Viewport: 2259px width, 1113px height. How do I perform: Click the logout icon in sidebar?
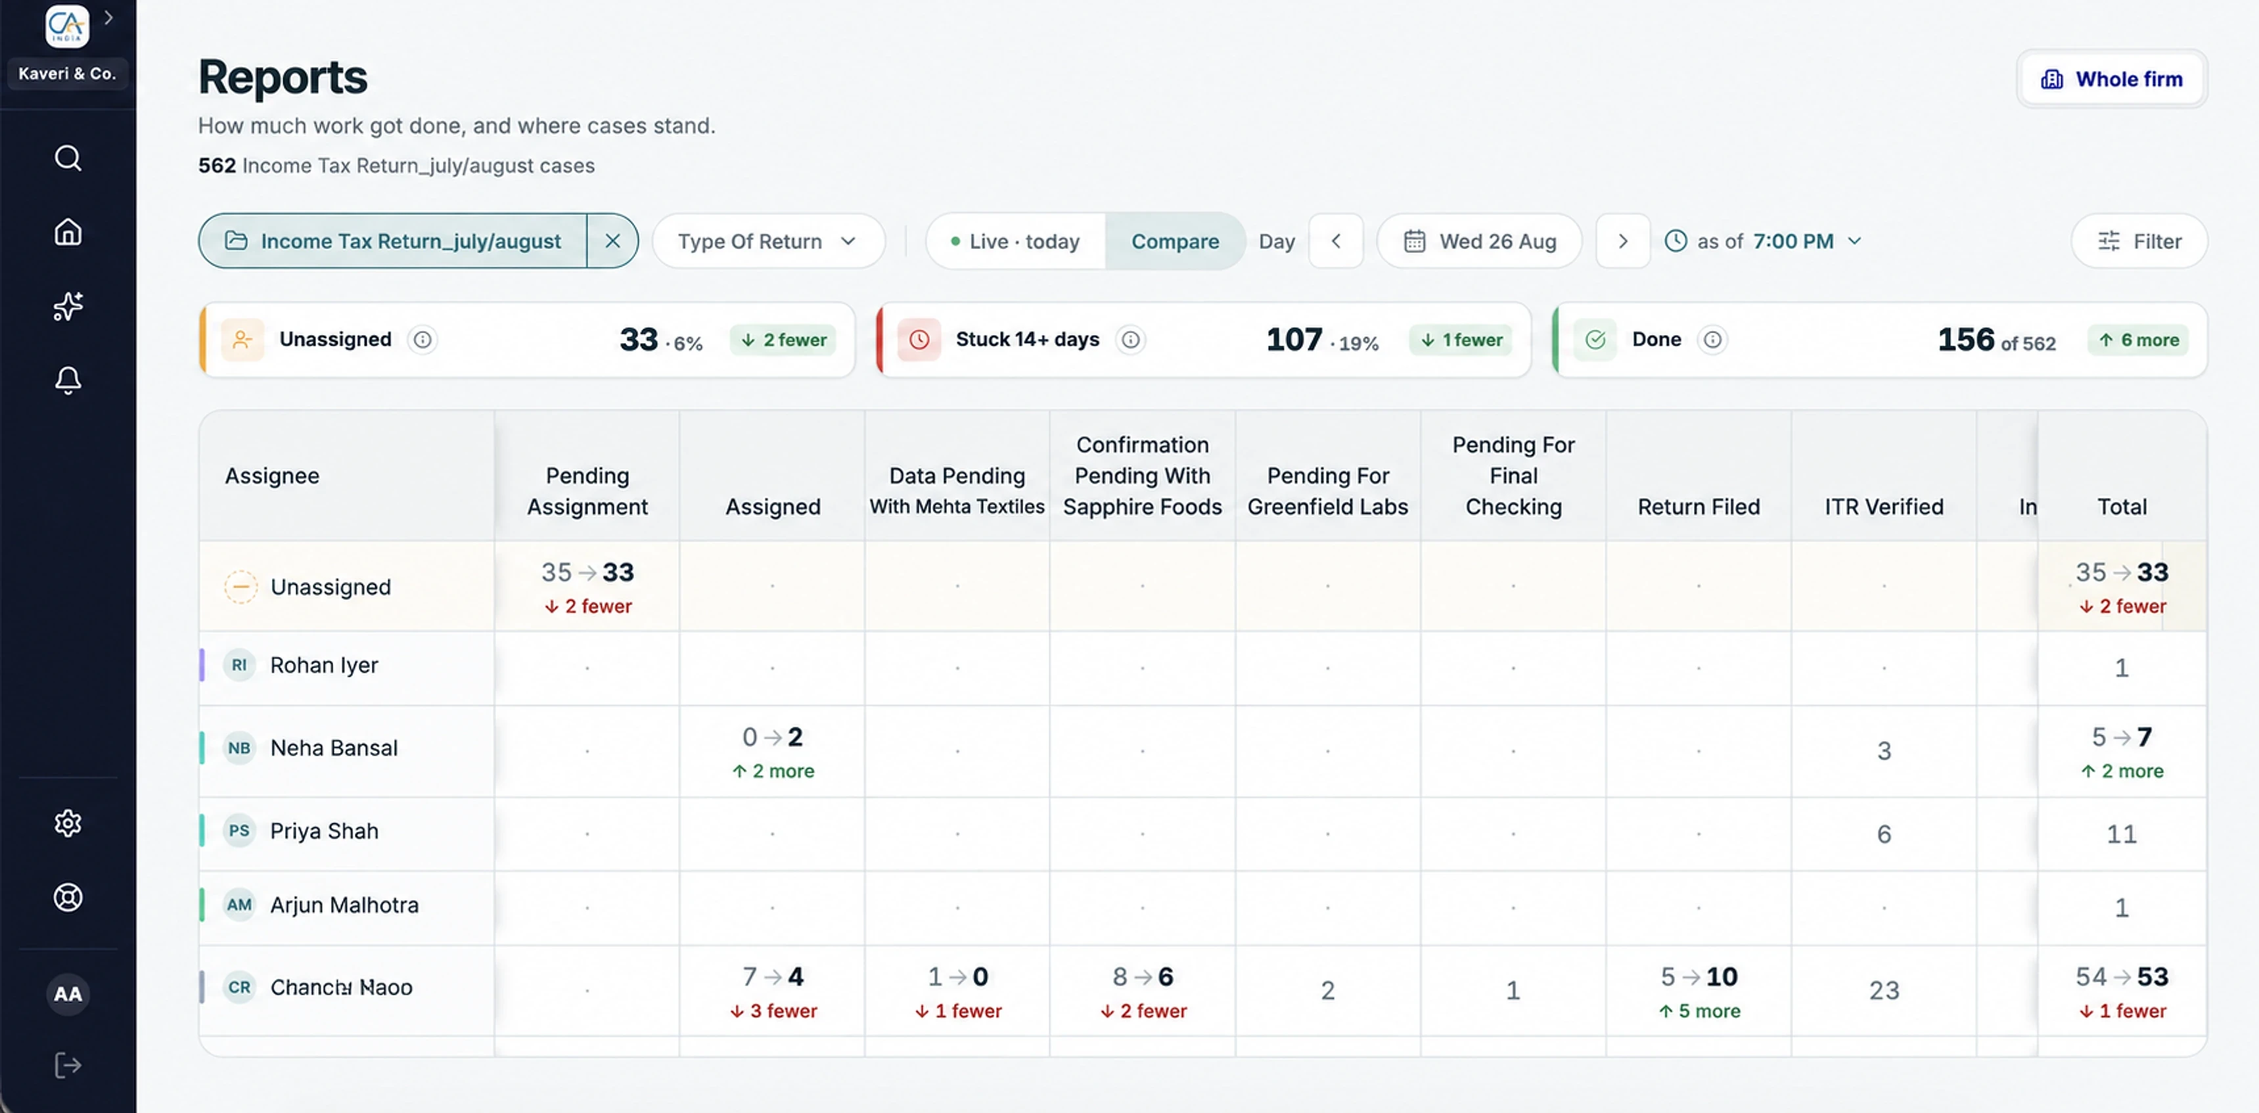68,1066
